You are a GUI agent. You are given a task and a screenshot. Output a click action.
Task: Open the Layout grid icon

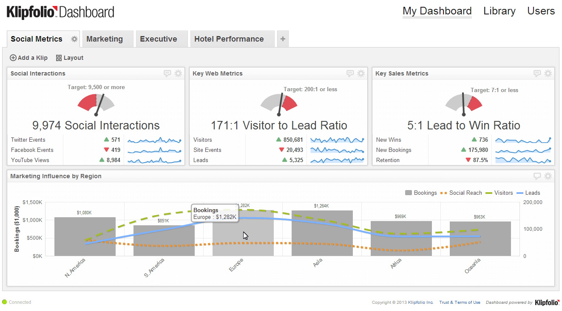[58, 58]
